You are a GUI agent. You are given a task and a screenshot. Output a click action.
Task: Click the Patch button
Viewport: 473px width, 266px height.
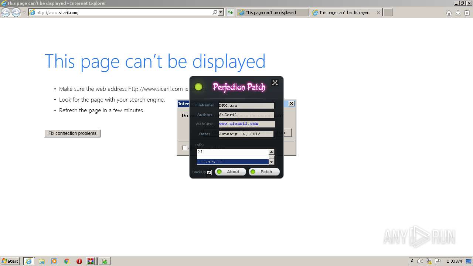(264, 172)
